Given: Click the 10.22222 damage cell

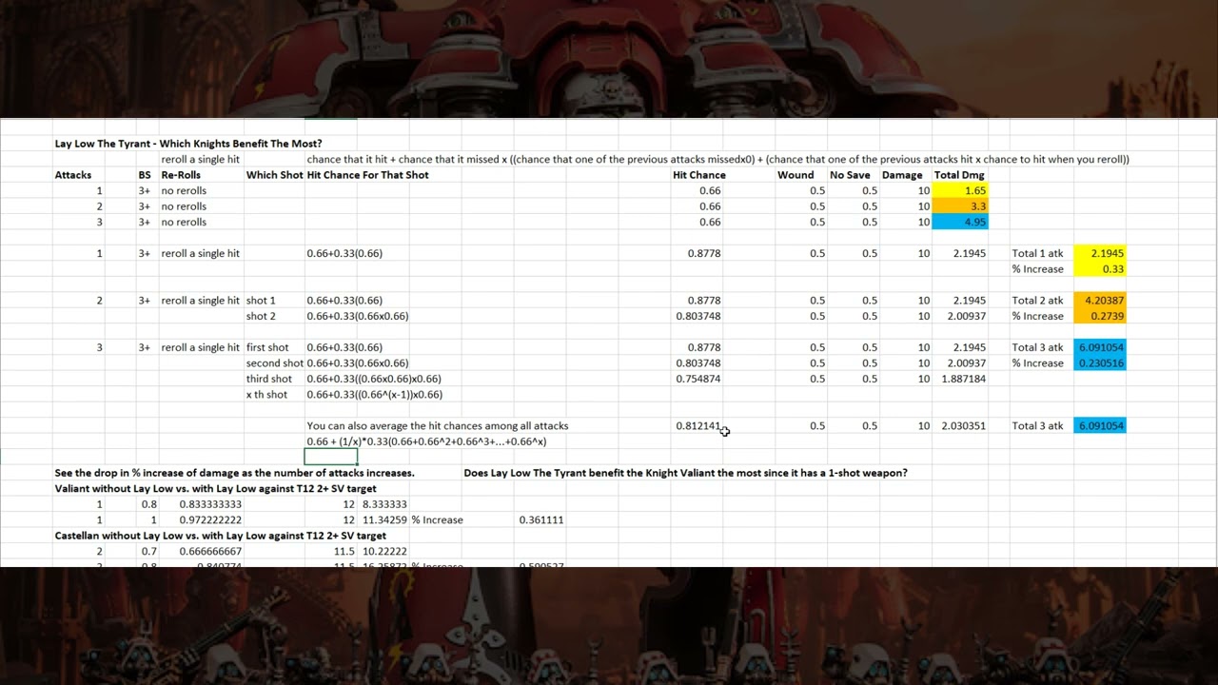Looking at the screenshot, I should click(384, 552).
